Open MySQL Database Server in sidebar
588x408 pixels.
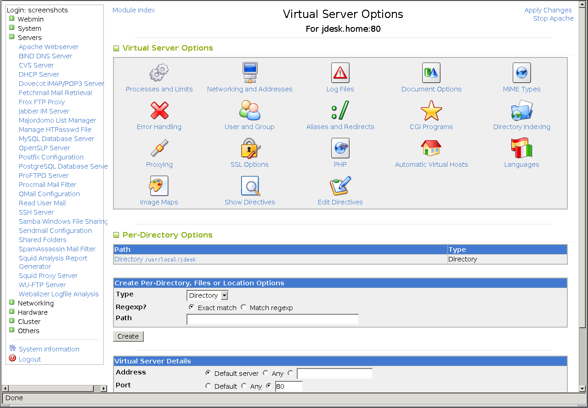57,139
